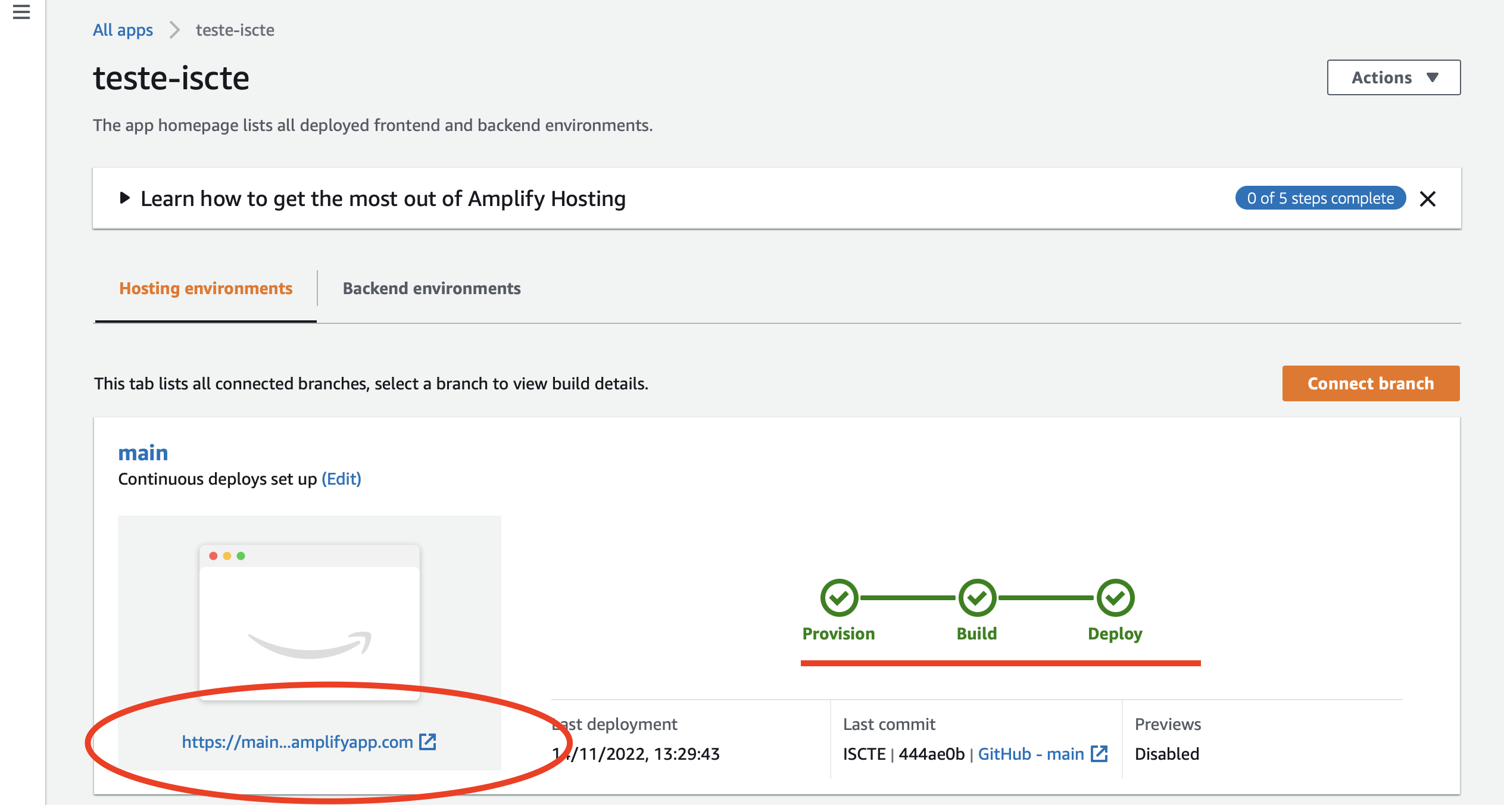Click the Provision step checkmark
This screenshot has width=1504, height=805.
pos(839,598)
